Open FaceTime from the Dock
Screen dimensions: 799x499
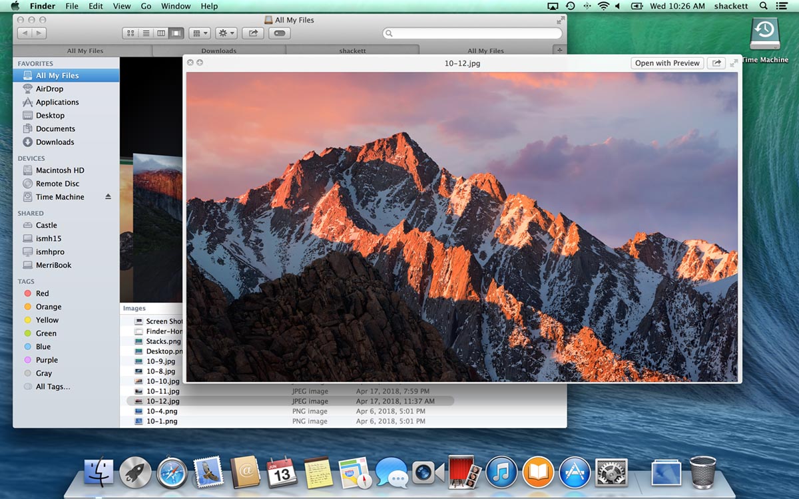[x=428, y=471]
